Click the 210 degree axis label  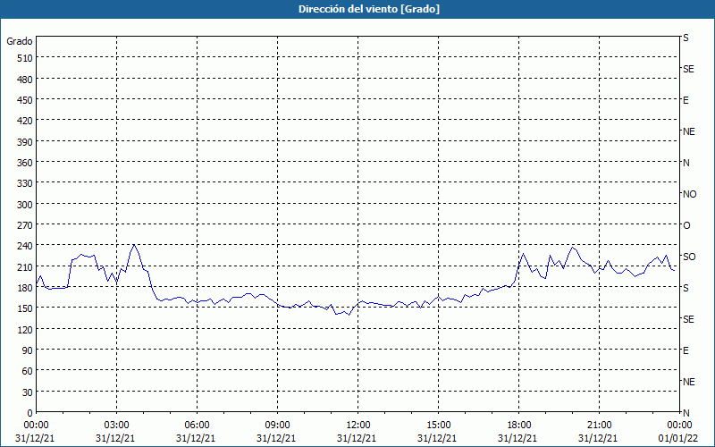pos(25,266)
